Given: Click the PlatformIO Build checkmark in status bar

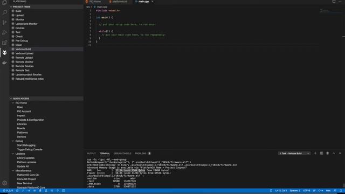Looking at the screenshot, I should pos(23,191).
